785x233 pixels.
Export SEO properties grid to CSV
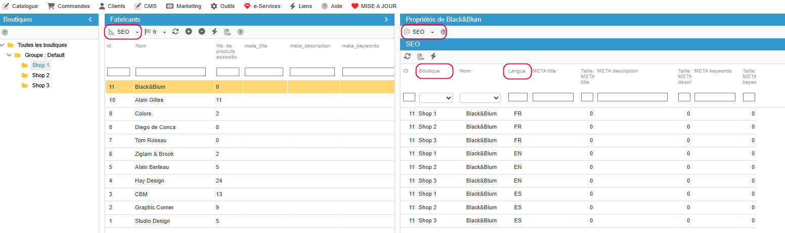click(x=420, y=56)
